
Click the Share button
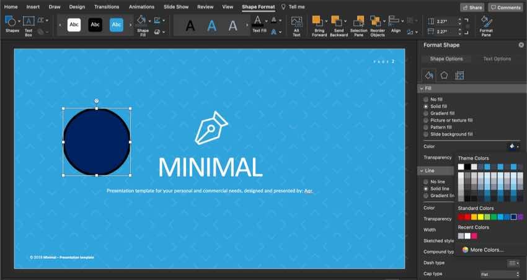point(472,7)
